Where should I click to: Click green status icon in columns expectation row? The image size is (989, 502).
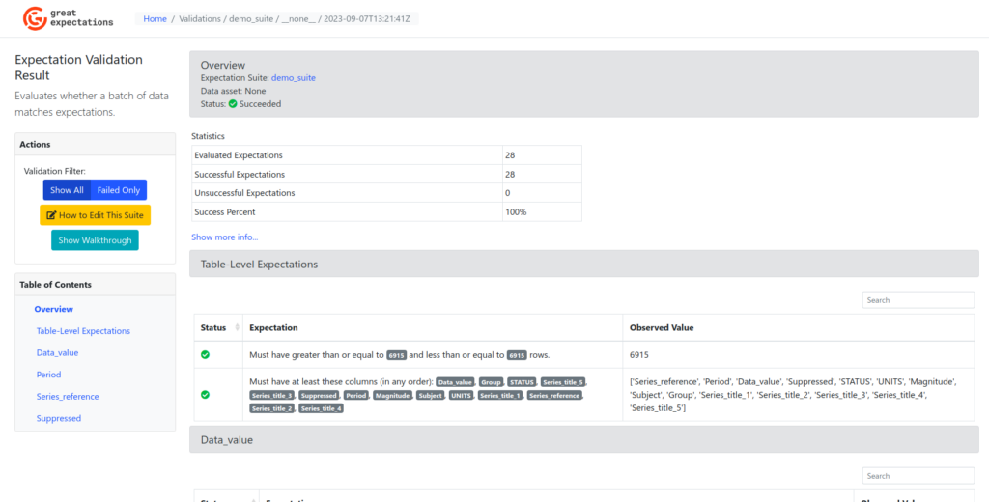[x=205, y=395]
